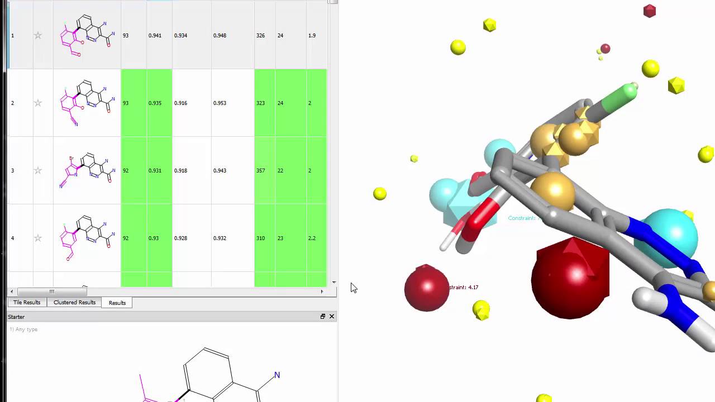The image size is (715, 402).
Task: Star the row 4 result
Action: click(38, 238)
